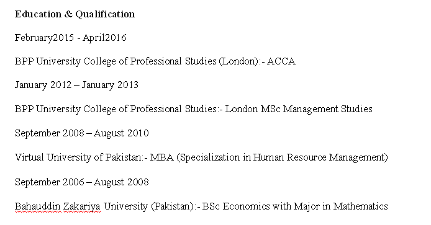Image resolution: width=431 pixels, height=225 pixels.
Task: Click first BPP University College line
Action: (155, 61)
